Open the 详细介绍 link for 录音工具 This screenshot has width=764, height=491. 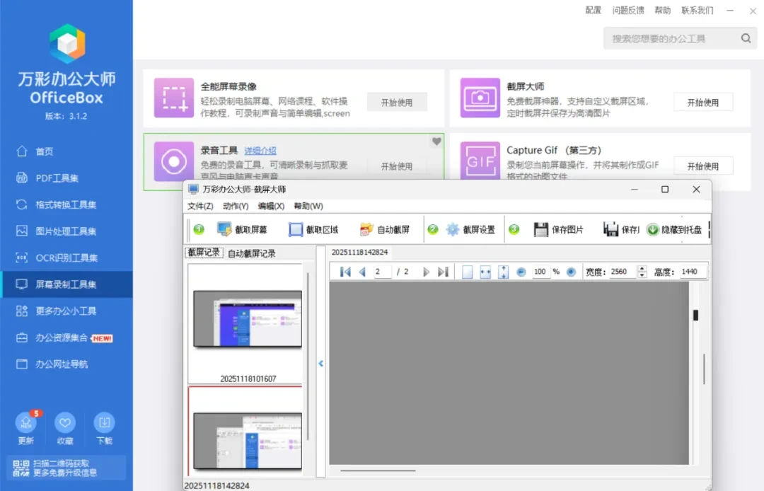260,151
